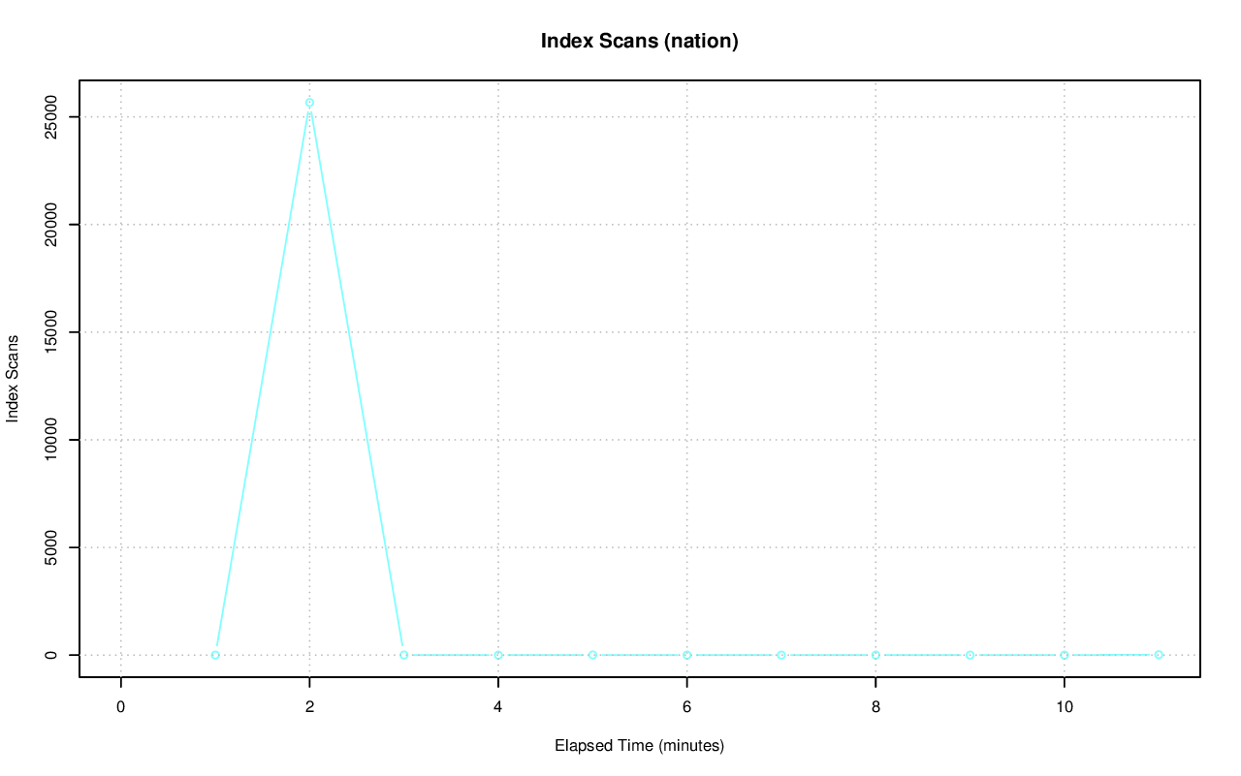Click the 15000 y-axis tick label
The width and height of the screenshot is (1241, 776).
tap(51, 332)
